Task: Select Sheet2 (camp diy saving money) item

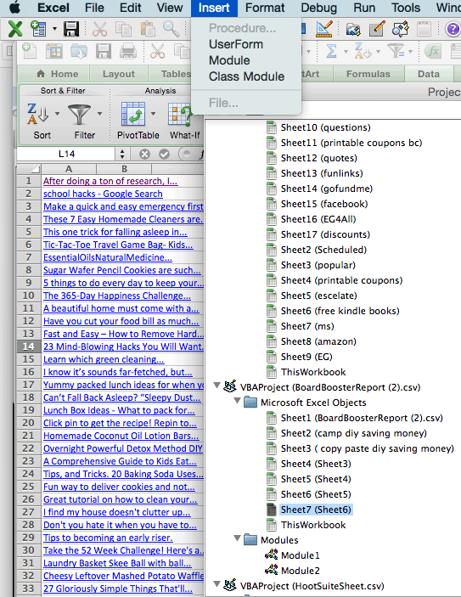Action: pos(353,433)
